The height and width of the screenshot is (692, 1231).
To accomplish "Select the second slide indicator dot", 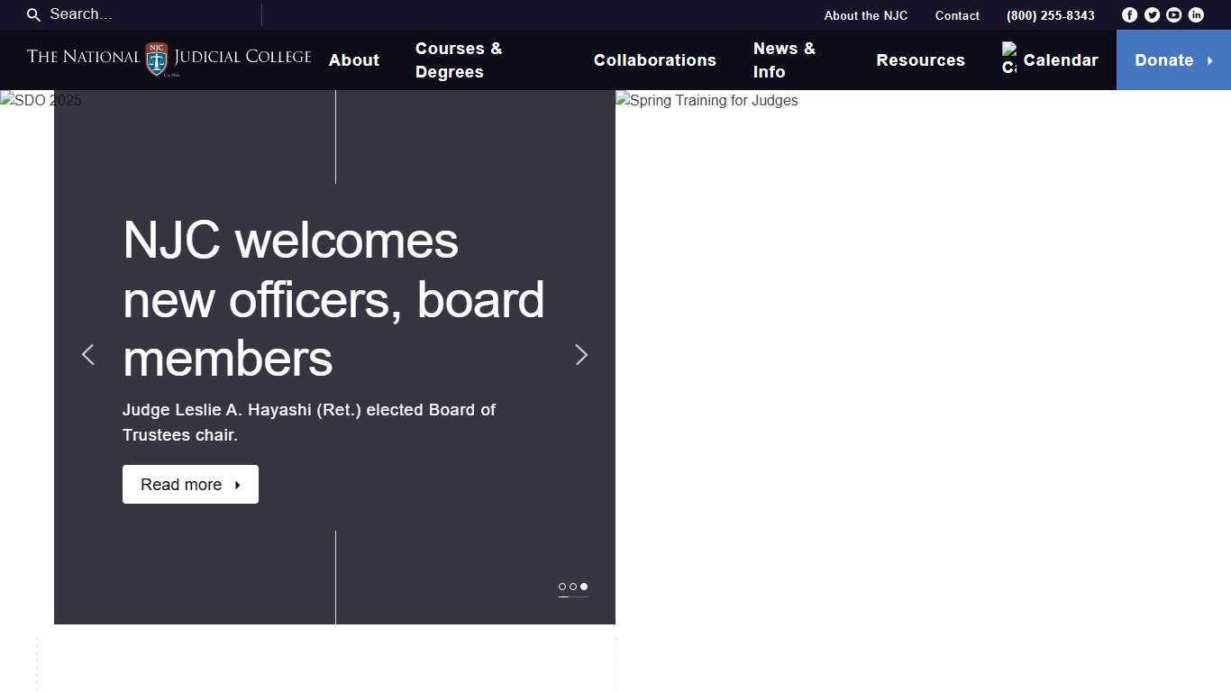I will pos(573,587).
